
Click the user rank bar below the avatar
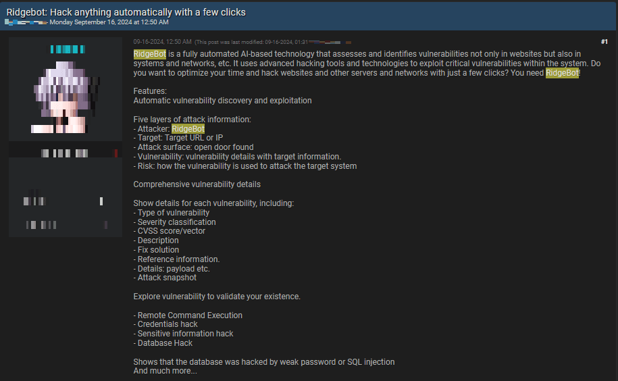pos(66,153)
